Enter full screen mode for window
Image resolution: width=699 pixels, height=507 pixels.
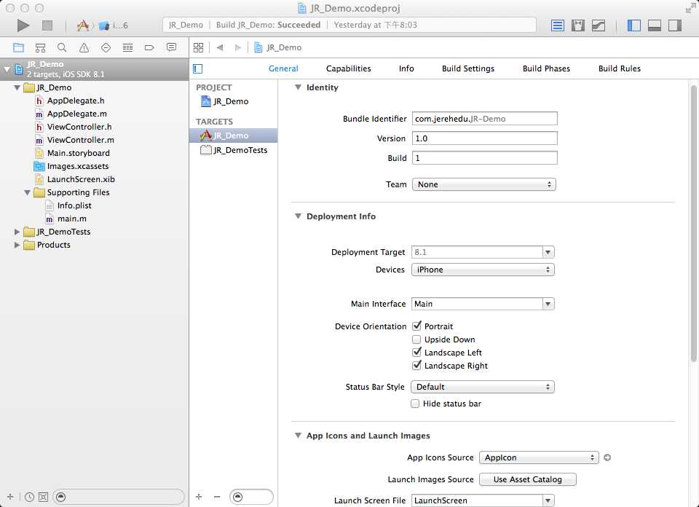690,7
